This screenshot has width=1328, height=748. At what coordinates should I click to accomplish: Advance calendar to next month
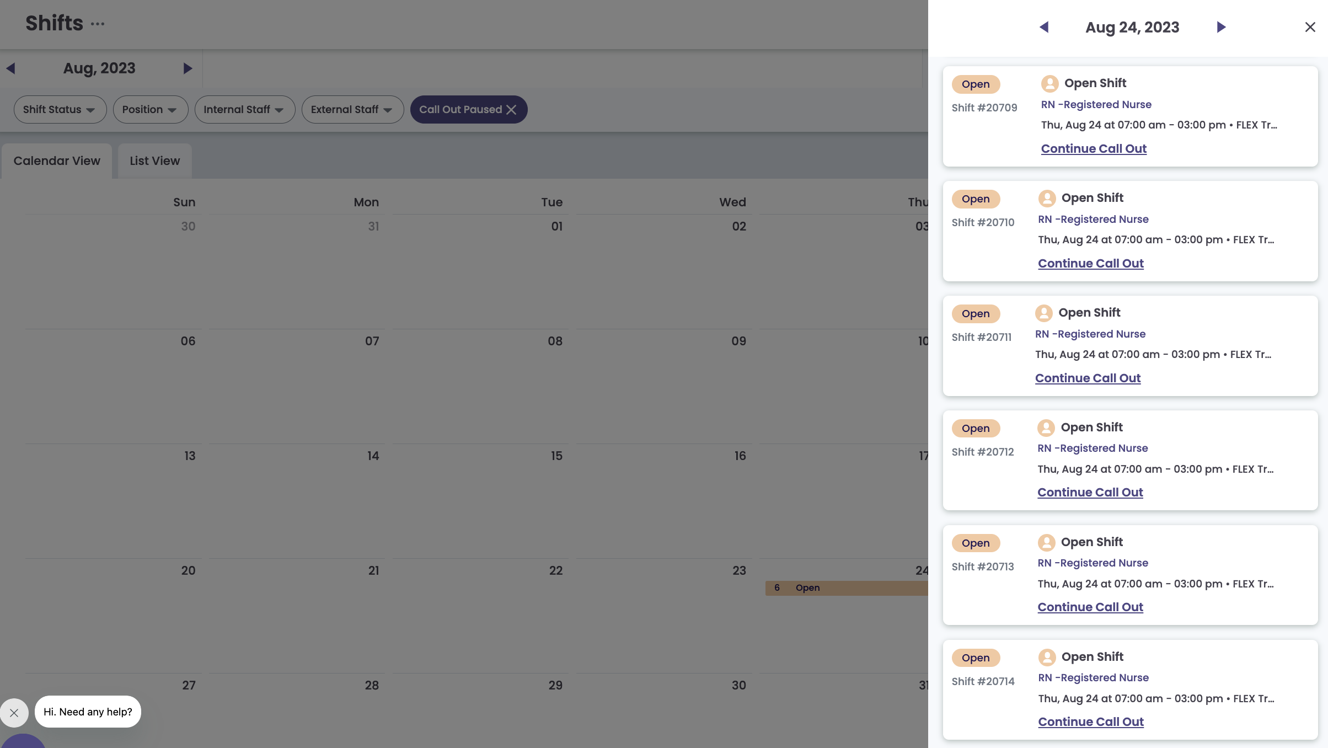coord(188,68)
